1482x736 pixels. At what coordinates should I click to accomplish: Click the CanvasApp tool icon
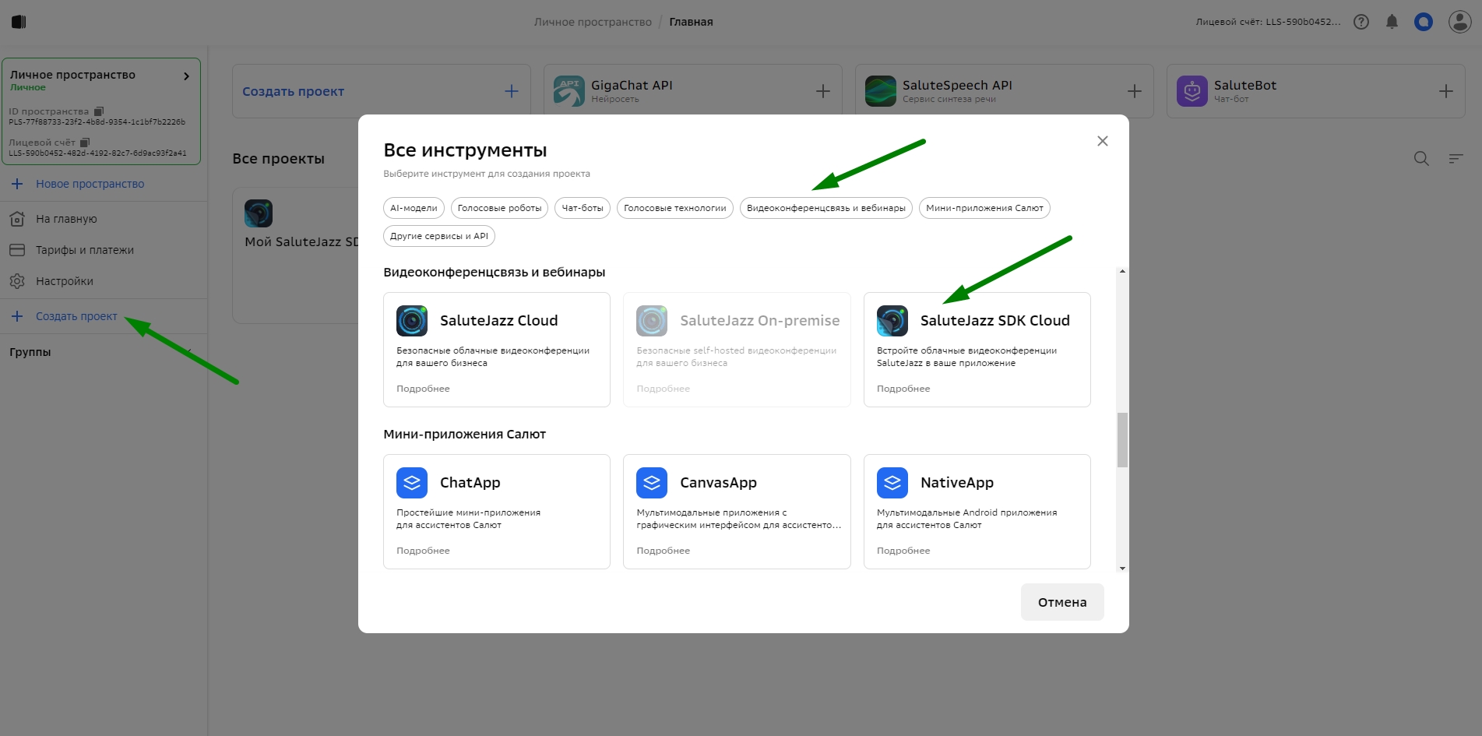(652, 482)
